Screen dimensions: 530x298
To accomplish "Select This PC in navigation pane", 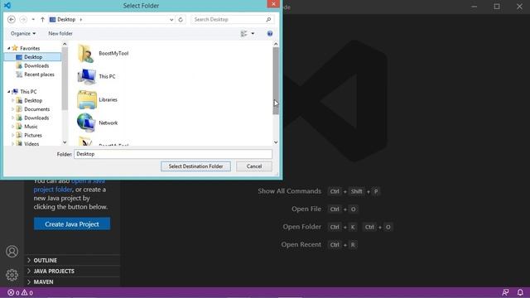I will point(28,92).
